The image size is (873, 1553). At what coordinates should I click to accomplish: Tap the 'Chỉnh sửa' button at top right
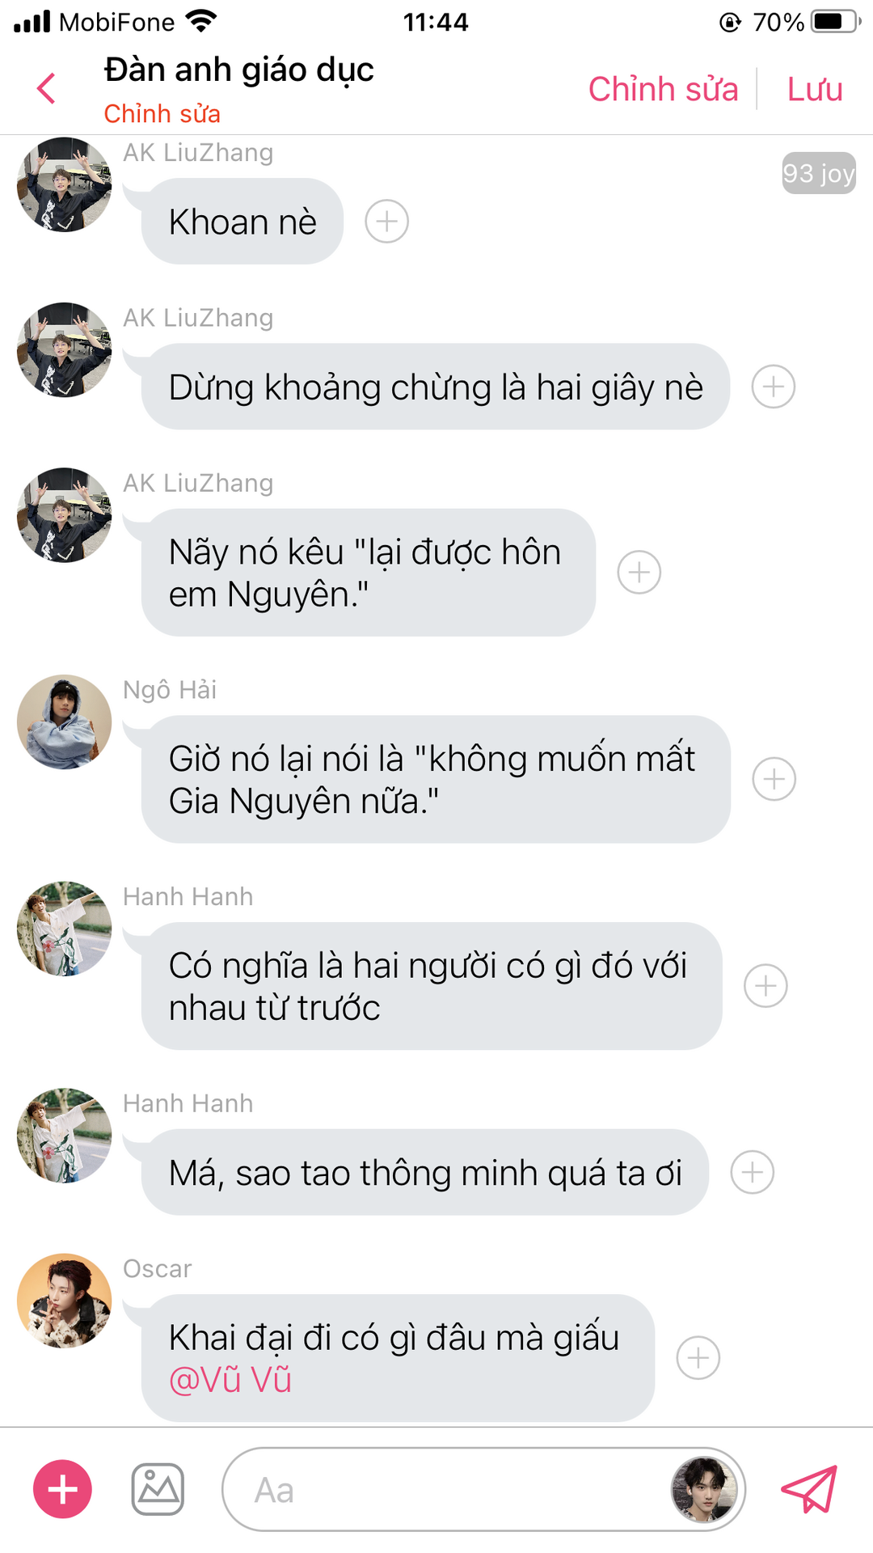click(663, 89)
